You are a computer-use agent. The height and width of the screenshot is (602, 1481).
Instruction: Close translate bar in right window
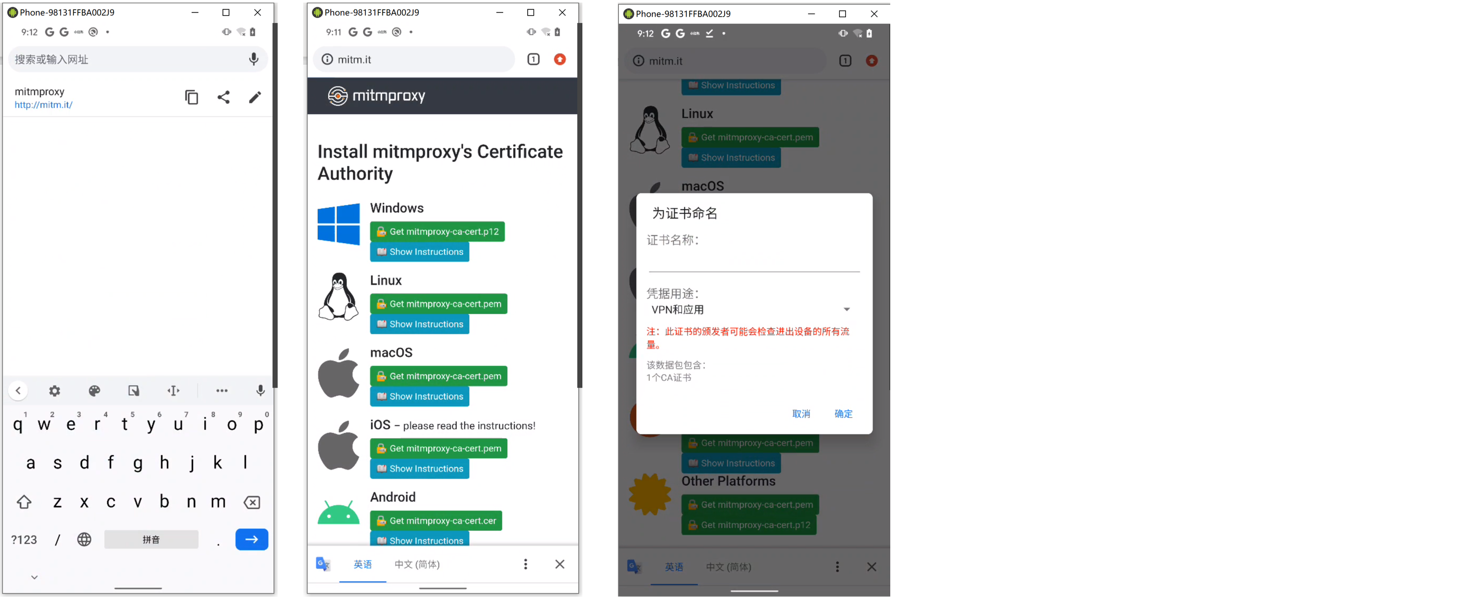(x=872, y=568)
